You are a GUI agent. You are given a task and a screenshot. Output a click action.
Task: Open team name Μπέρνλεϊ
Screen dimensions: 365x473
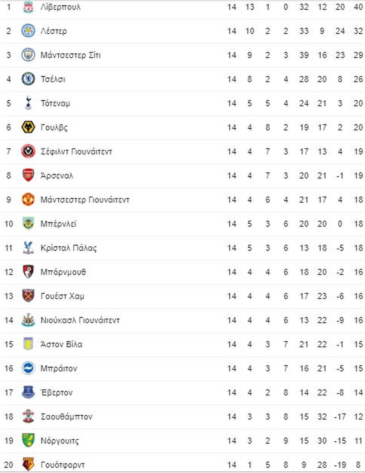[58, 224]
